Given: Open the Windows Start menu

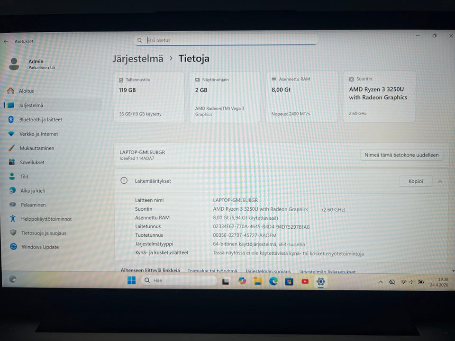Looking at the screenshot, I should [131, 280].
